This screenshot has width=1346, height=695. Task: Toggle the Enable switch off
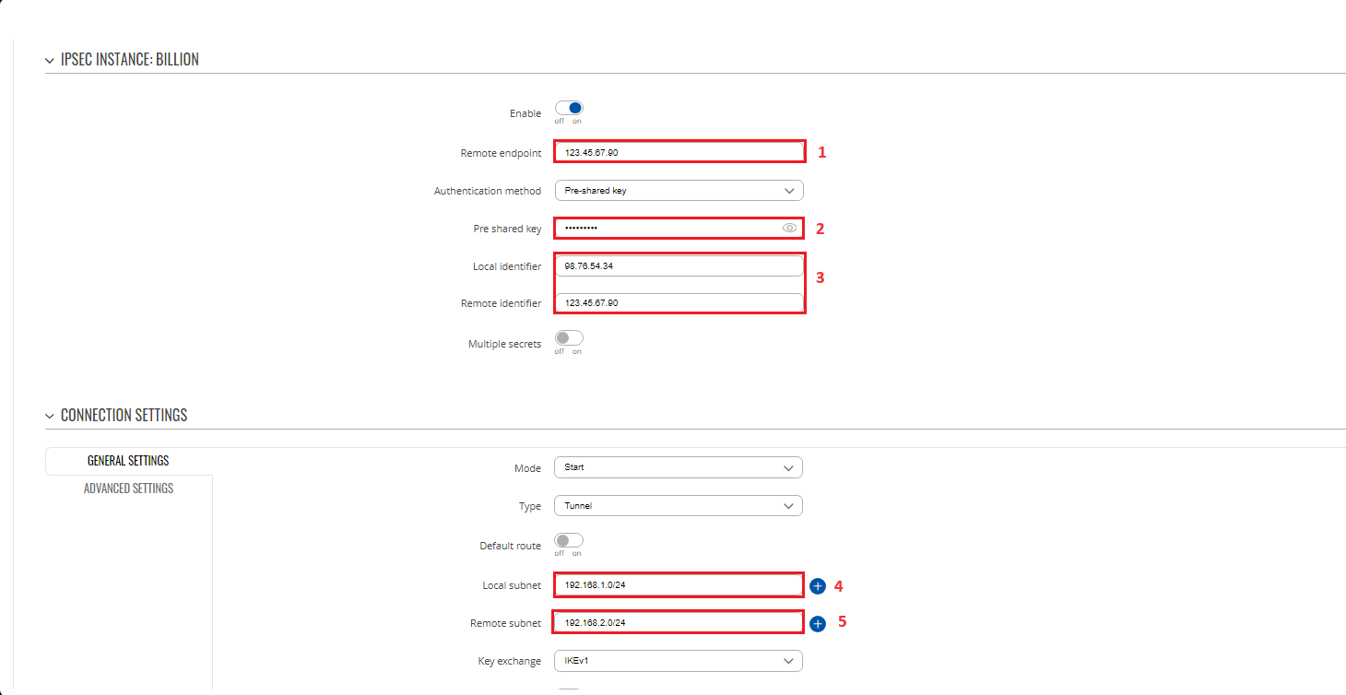pyautogui.click(x=569, y=109)
